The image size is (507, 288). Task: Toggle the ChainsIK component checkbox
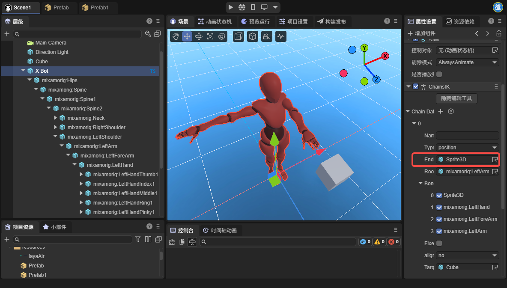point(415,86)
